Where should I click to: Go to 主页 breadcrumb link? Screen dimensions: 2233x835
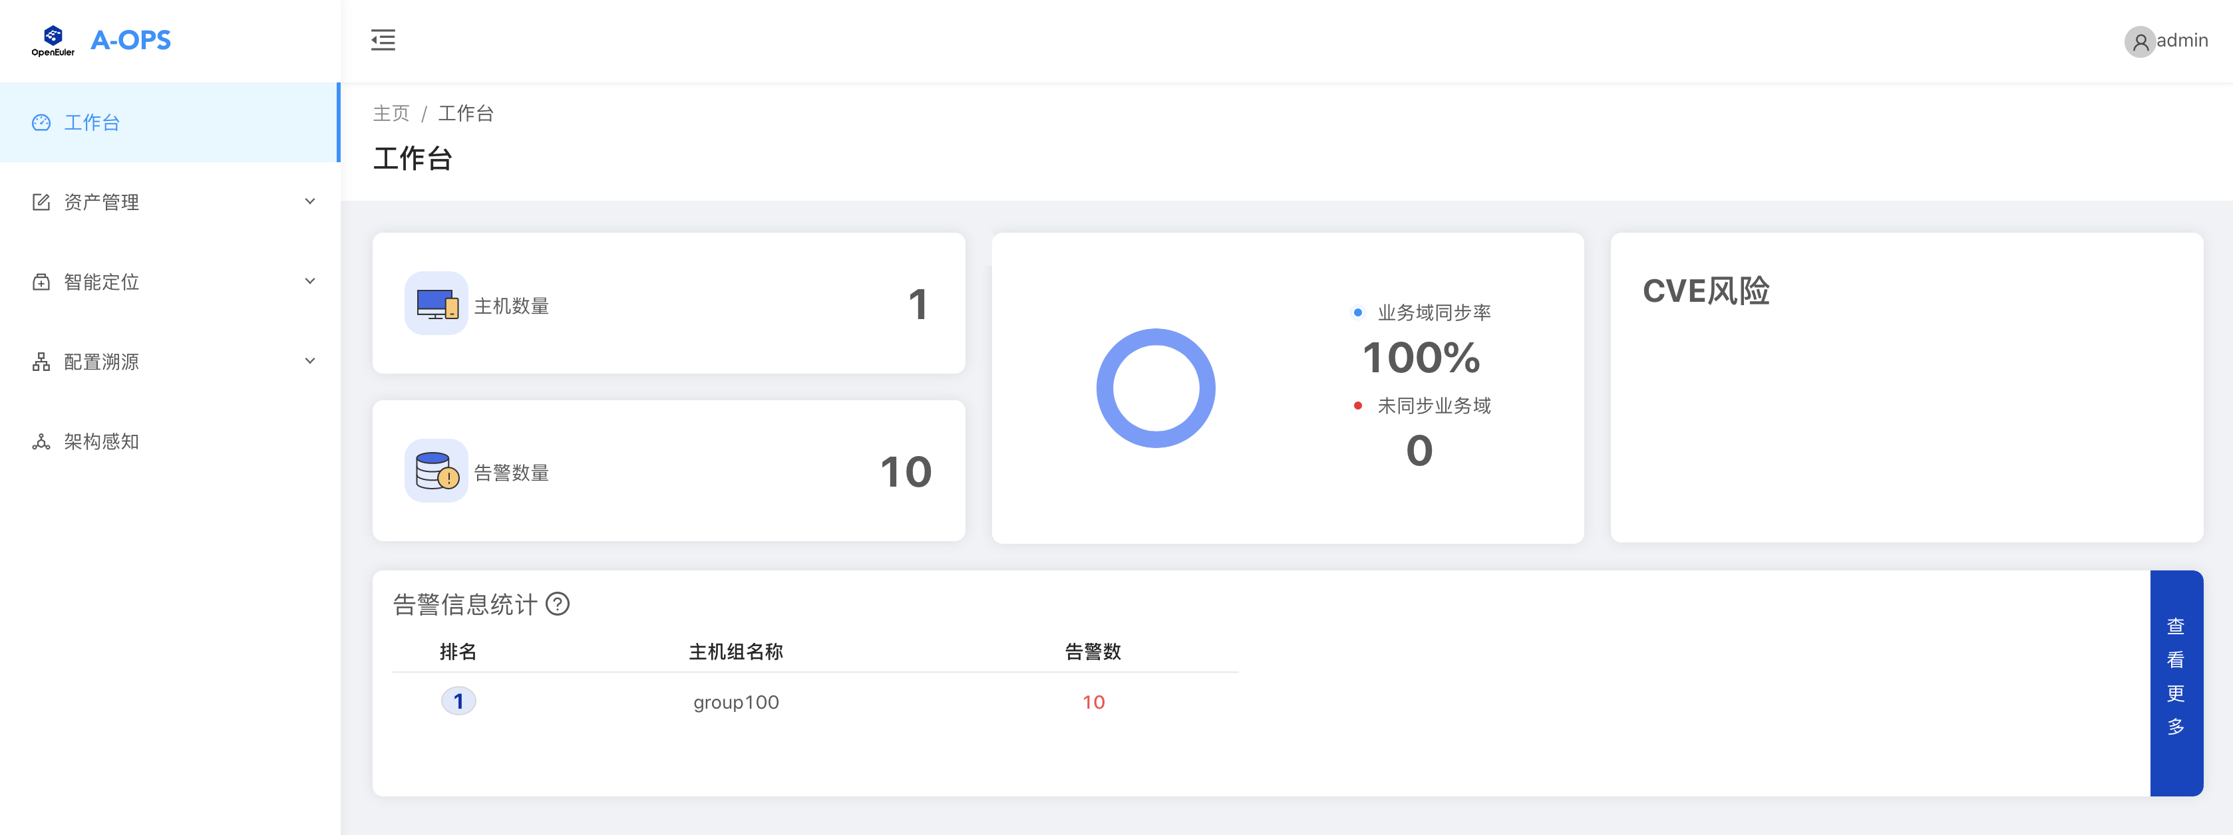click(391, 114)
